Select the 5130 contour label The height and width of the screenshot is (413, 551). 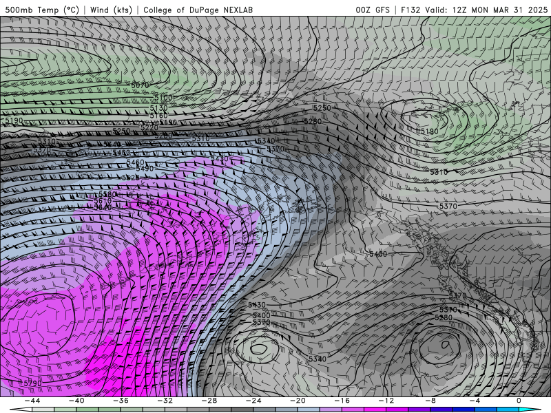(x=159, y=108)
